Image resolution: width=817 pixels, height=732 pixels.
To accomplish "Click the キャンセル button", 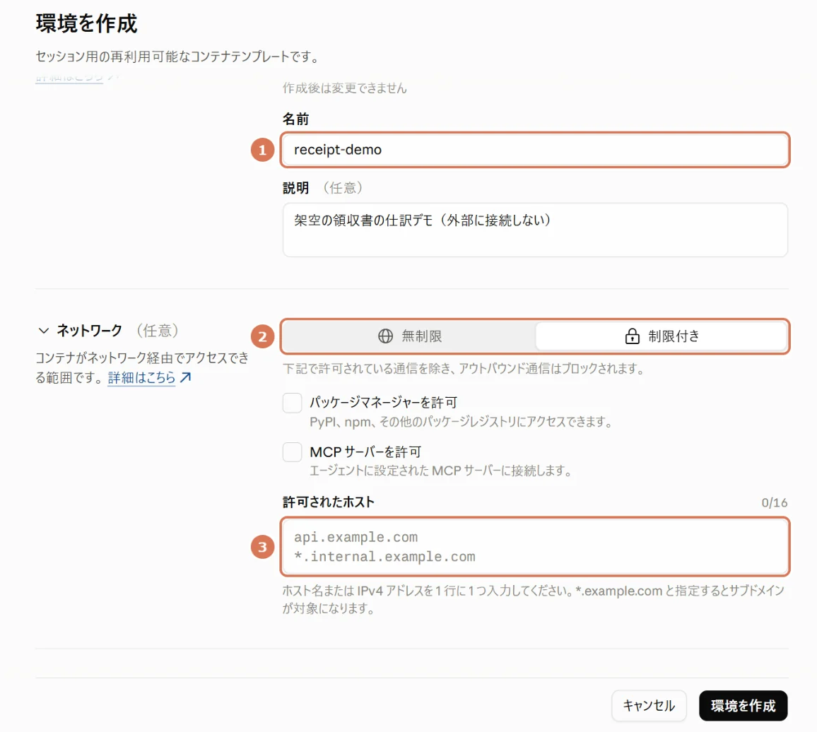I will click(x=649, y=706).
